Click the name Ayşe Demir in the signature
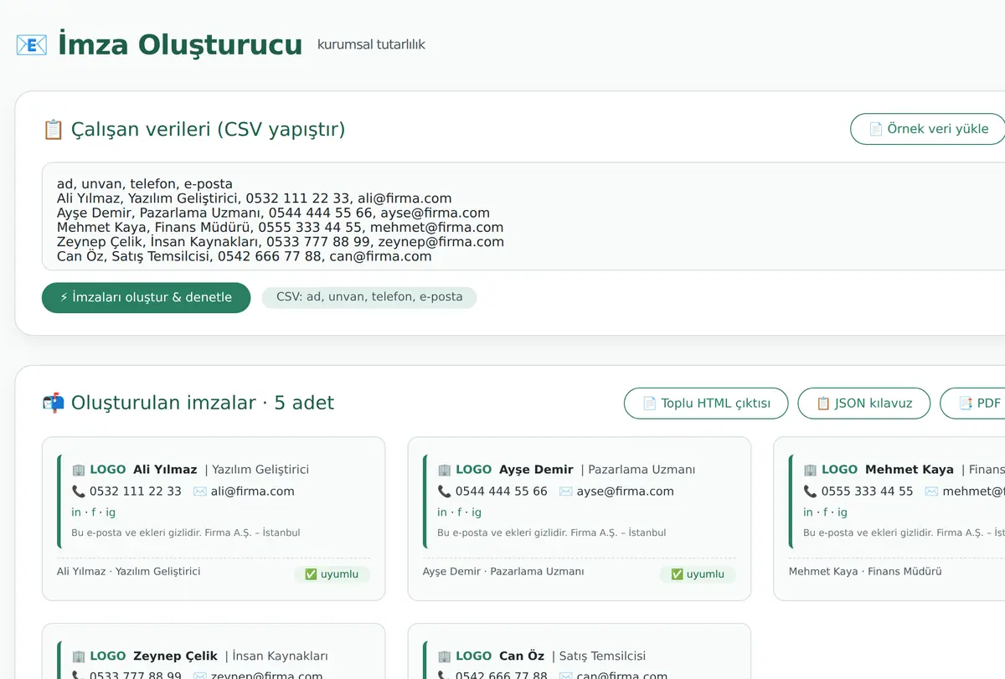The width and height of the screenshot is (1005, 679). (x=536, y=470)
